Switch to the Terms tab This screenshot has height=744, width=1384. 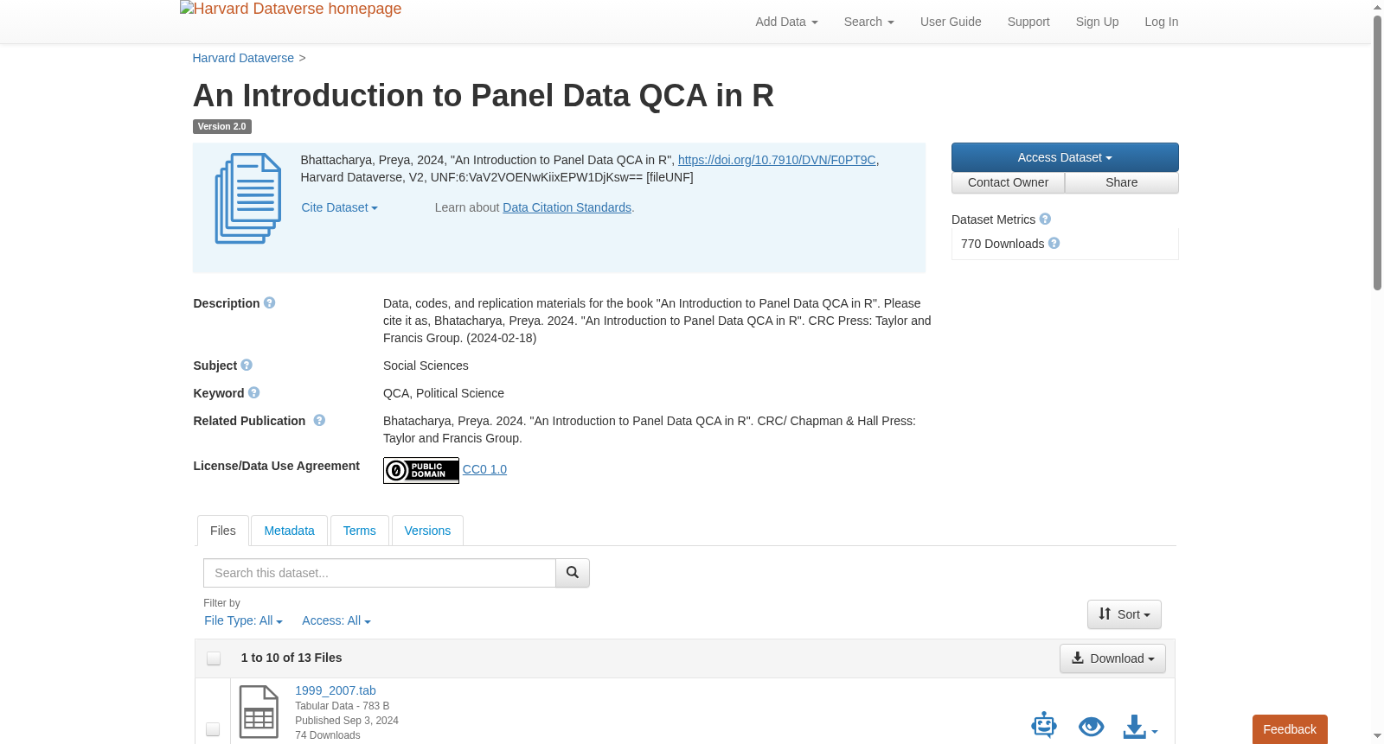359,531
